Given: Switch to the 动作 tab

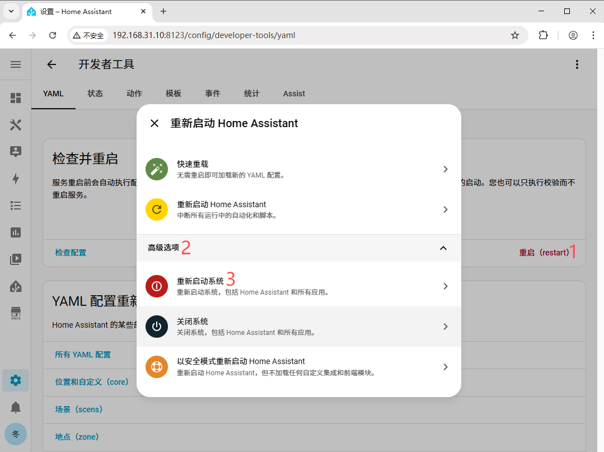Looking at the screenshot, I should 134,94.
